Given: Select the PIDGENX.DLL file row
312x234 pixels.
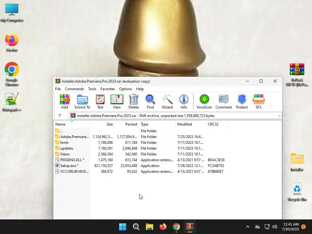Looking at the screenshot, I should (140, 160).
